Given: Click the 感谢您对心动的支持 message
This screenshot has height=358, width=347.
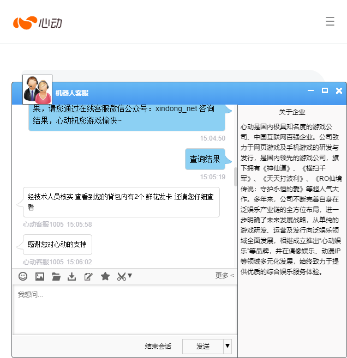Looking at the screenshot, I should (57, 244).
